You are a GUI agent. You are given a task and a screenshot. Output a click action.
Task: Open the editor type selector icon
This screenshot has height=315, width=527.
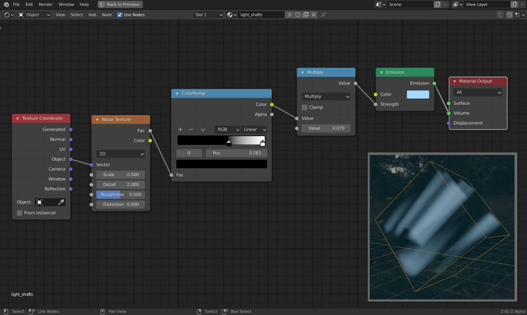click(9, 15)
